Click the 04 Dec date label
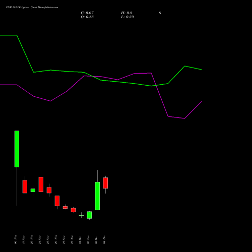 tap(104, 239)
